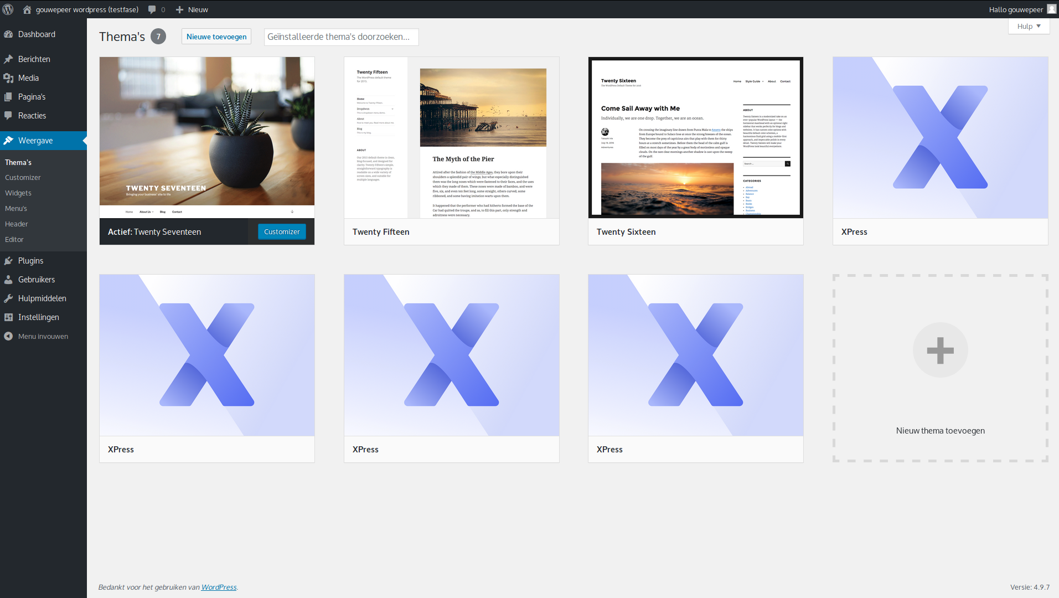This screenshot has height=598, width=1059.
Task: Open the Customizer for Twenty Seventeen
Action: [281, 231]
